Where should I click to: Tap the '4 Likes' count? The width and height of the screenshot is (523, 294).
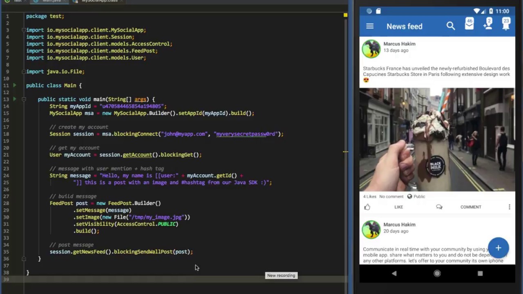(370, 196)
